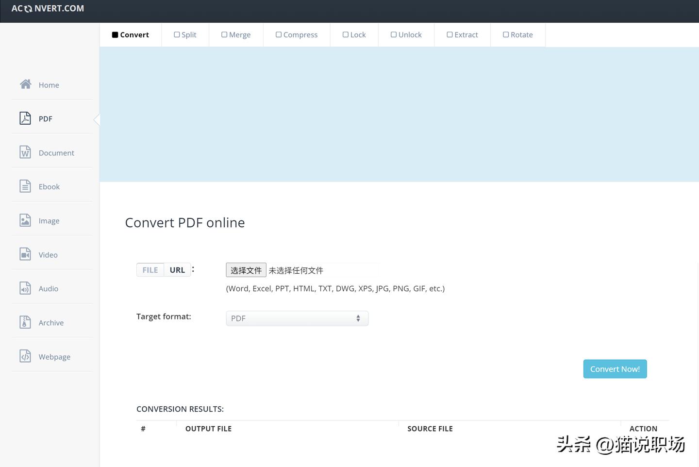Open the Video converter icon
The image size is (699, 467).
pyautogui.click(x=25, y=254)
